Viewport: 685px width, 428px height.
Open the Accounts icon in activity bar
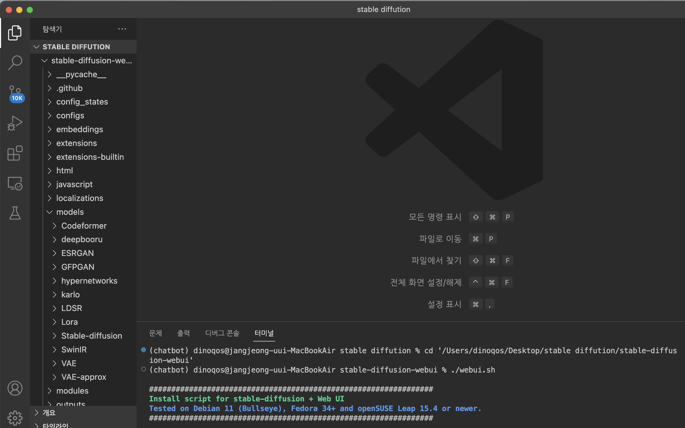pyautogui.click(x=15, y=388)
